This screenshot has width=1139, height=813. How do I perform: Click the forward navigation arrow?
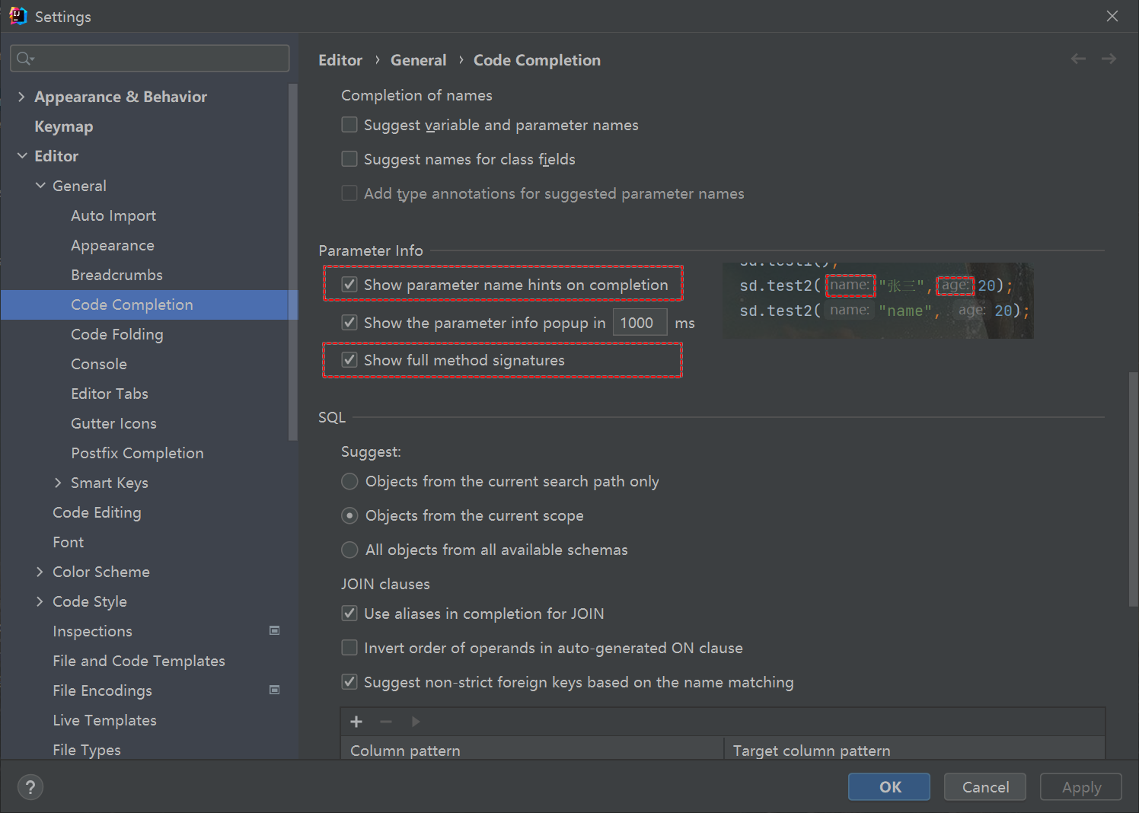click(1109, 59)
